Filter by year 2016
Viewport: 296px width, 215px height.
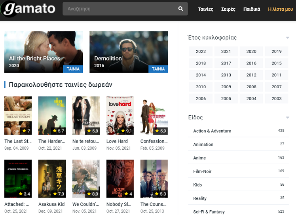(x=251, y=63)
